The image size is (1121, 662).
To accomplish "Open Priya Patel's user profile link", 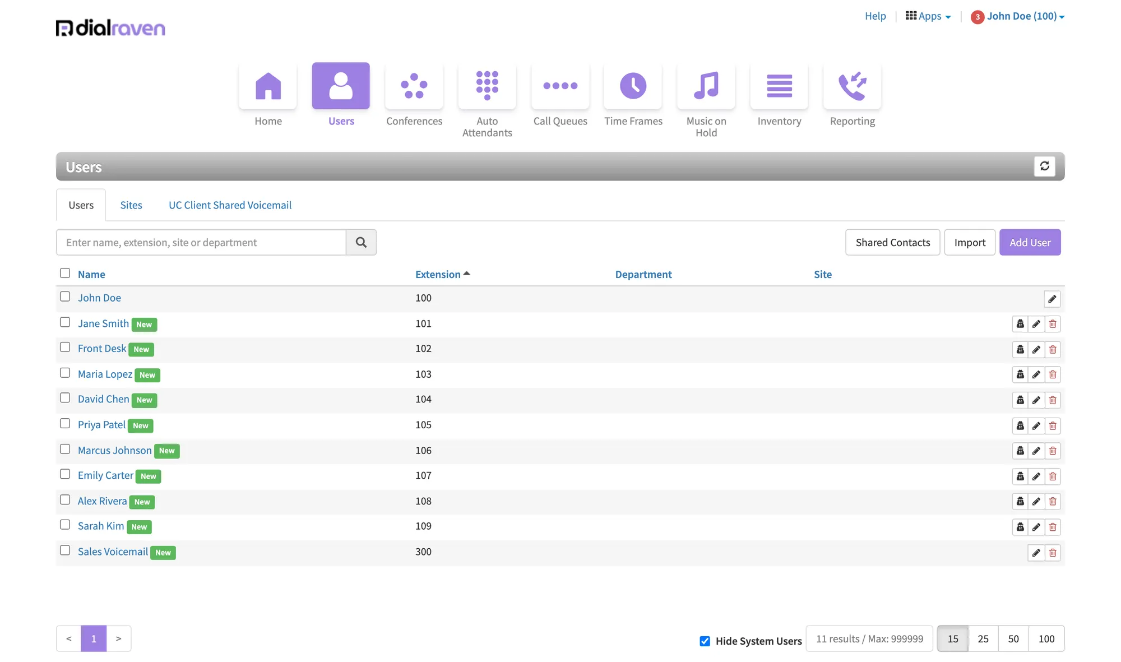I will (101, 425).
